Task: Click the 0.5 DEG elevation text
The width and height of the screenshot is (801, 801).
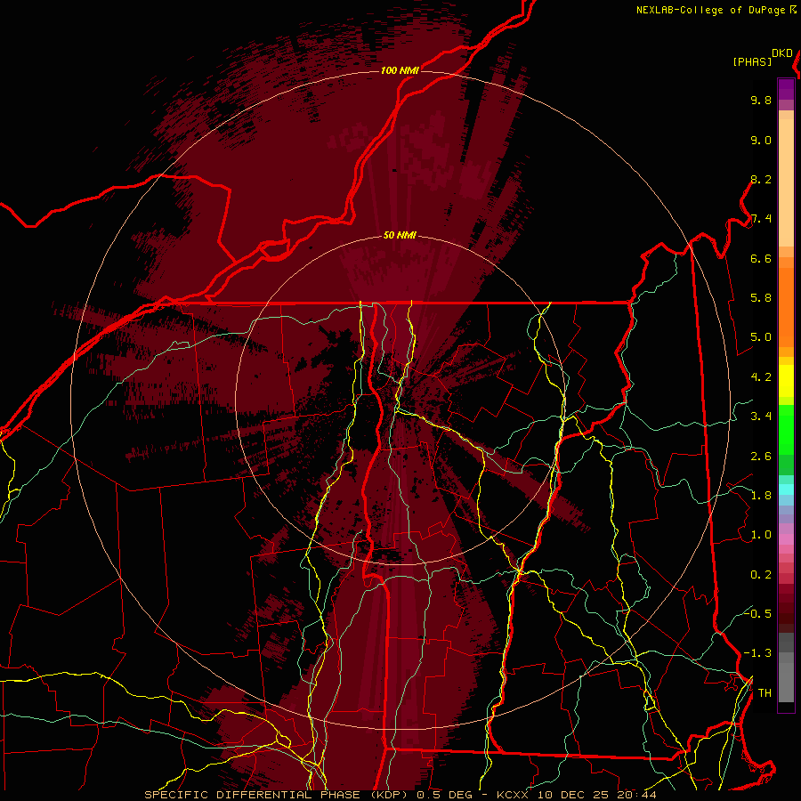Action: tap(446, 795)
